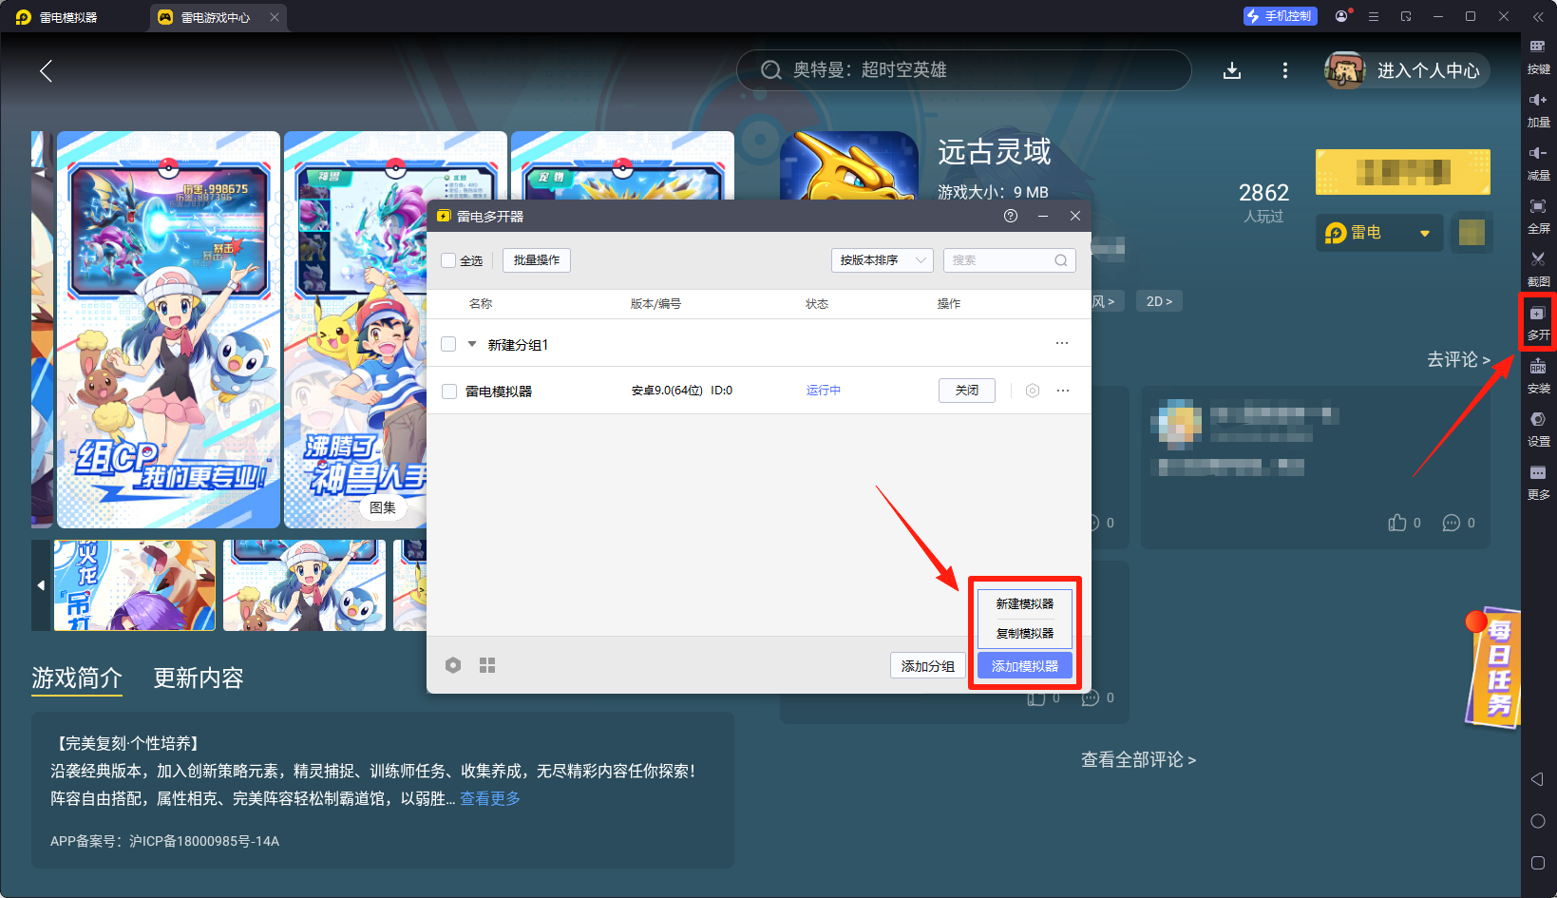Click previous arrow on thumbnail strip
Screen dimensions: 1557x898
point(41,585)
